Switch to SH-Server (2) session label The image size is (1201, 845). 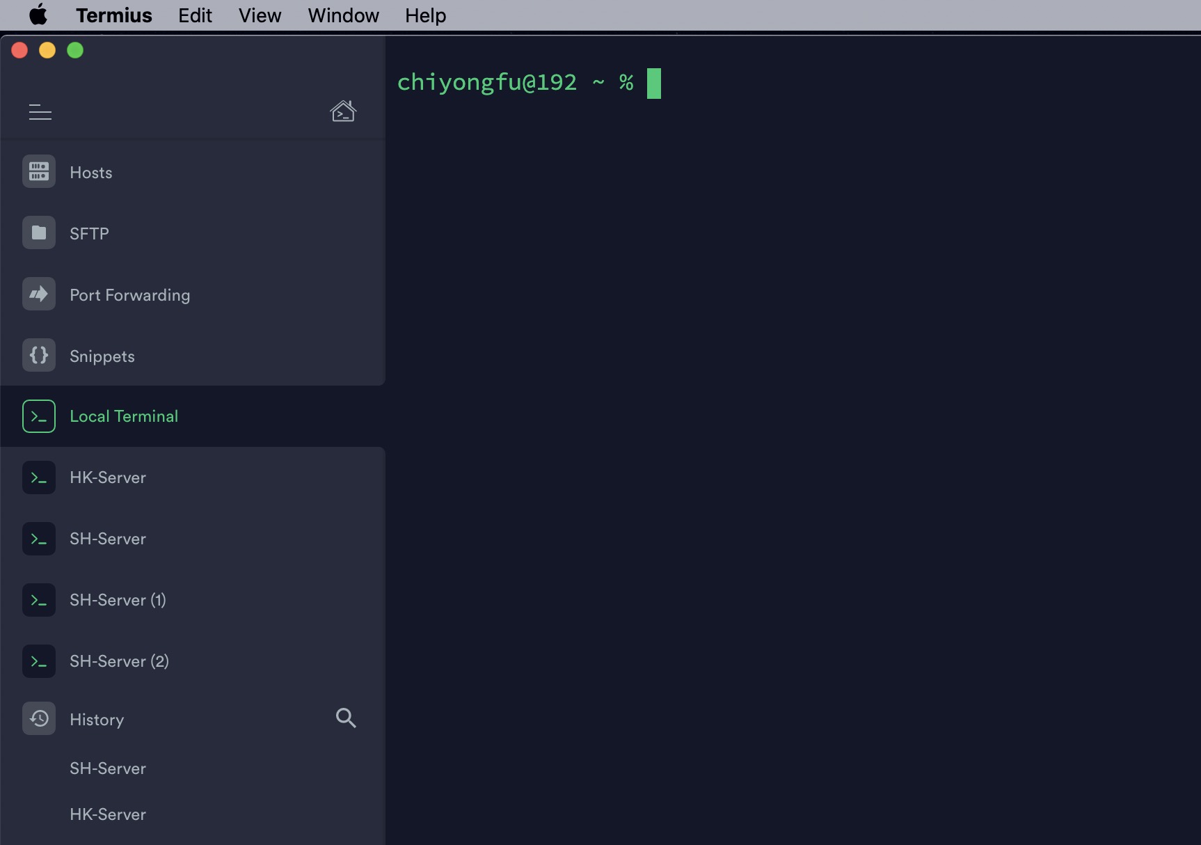(119, 661)
